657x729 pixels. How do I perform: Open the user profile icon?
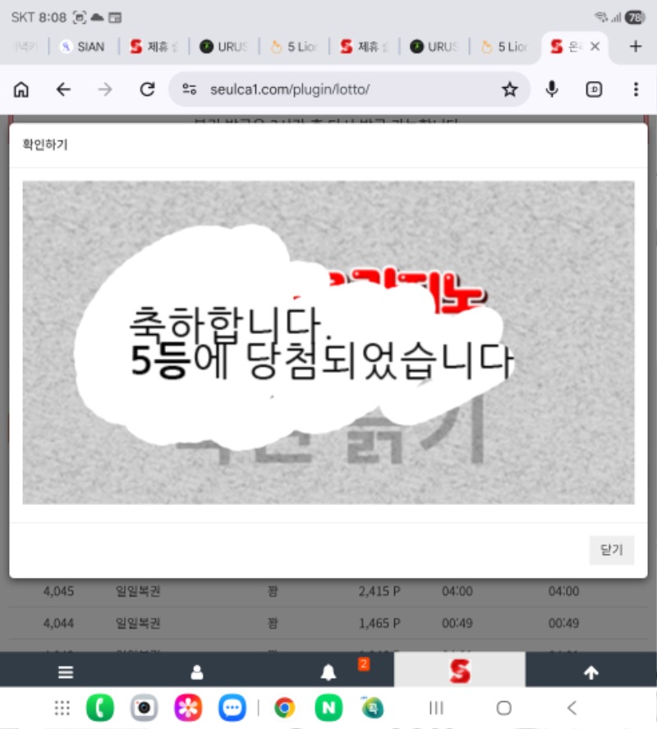pyautogui.click(x=197, y=672)
